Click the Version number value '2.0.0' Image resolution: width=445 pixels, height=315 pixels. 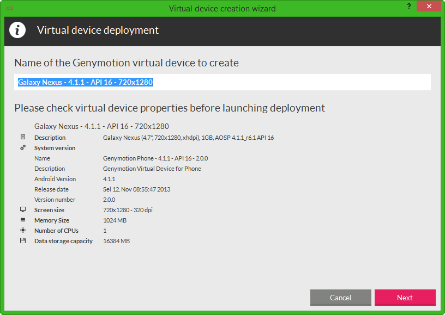109,200
